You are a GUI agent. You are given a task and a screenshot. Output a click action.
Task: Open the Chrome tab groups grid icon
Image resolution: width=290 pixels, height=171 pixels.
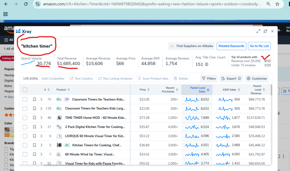pyautogui.click(x=5, y=14)
